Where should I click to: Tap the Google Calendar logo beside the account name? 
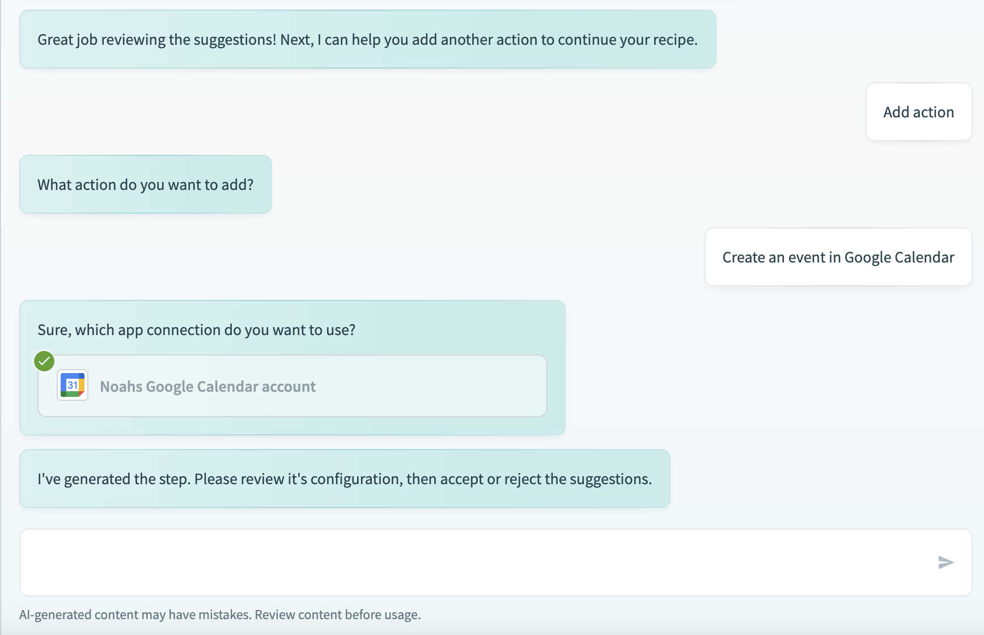72,385
